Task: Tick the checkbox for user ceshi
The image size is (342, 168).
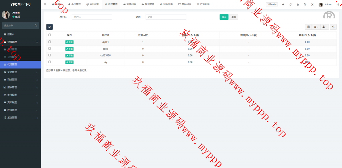Action: [x=50, y=48]
